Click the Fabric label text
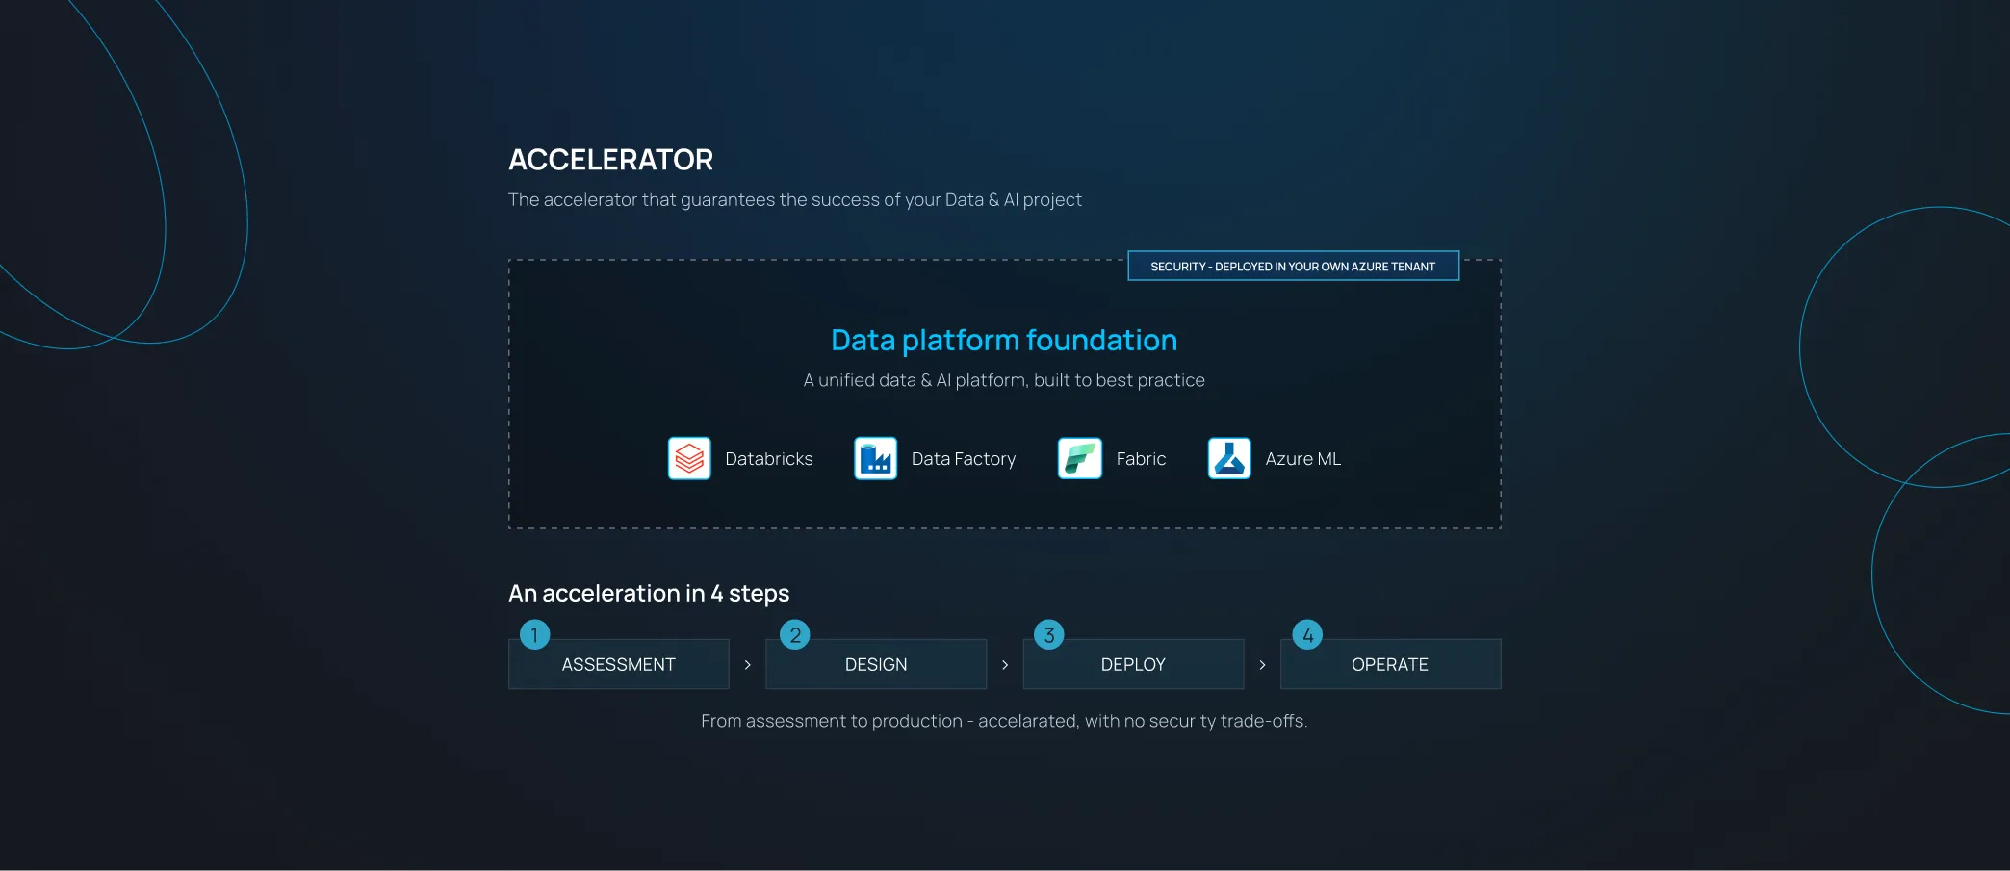Viewport: 2010px width, 871px height. point(1141,459)
